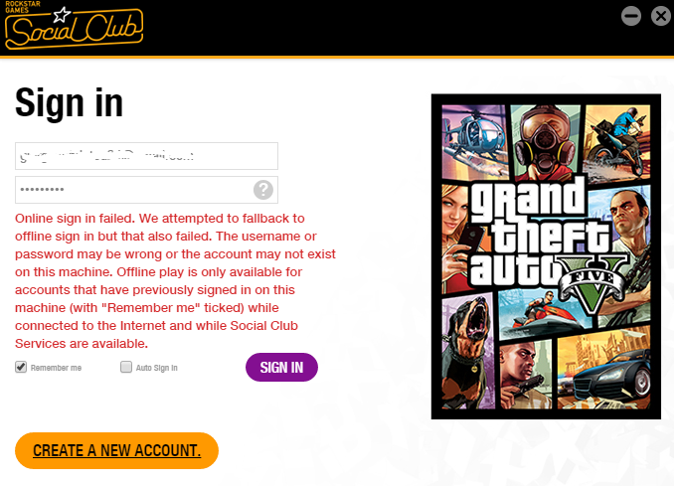This screenshot has height=487, width=679.
Task: Click the password help question mark icon
Action: click(x=263, y=190)
